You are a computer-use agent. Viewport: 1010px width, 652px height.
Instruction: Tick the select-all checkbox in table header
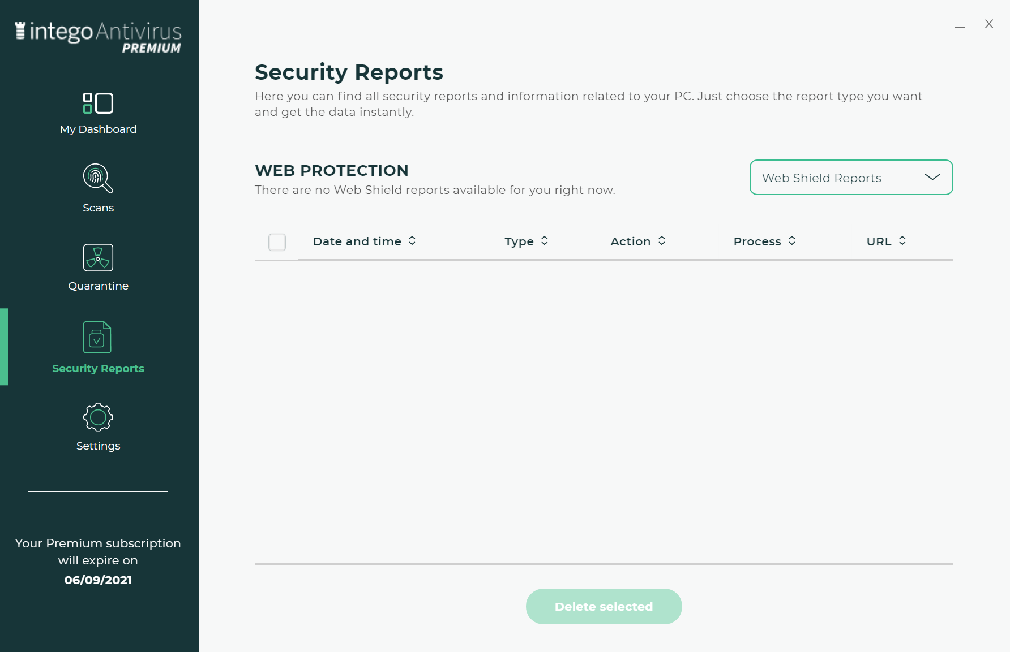click(277, 242)
